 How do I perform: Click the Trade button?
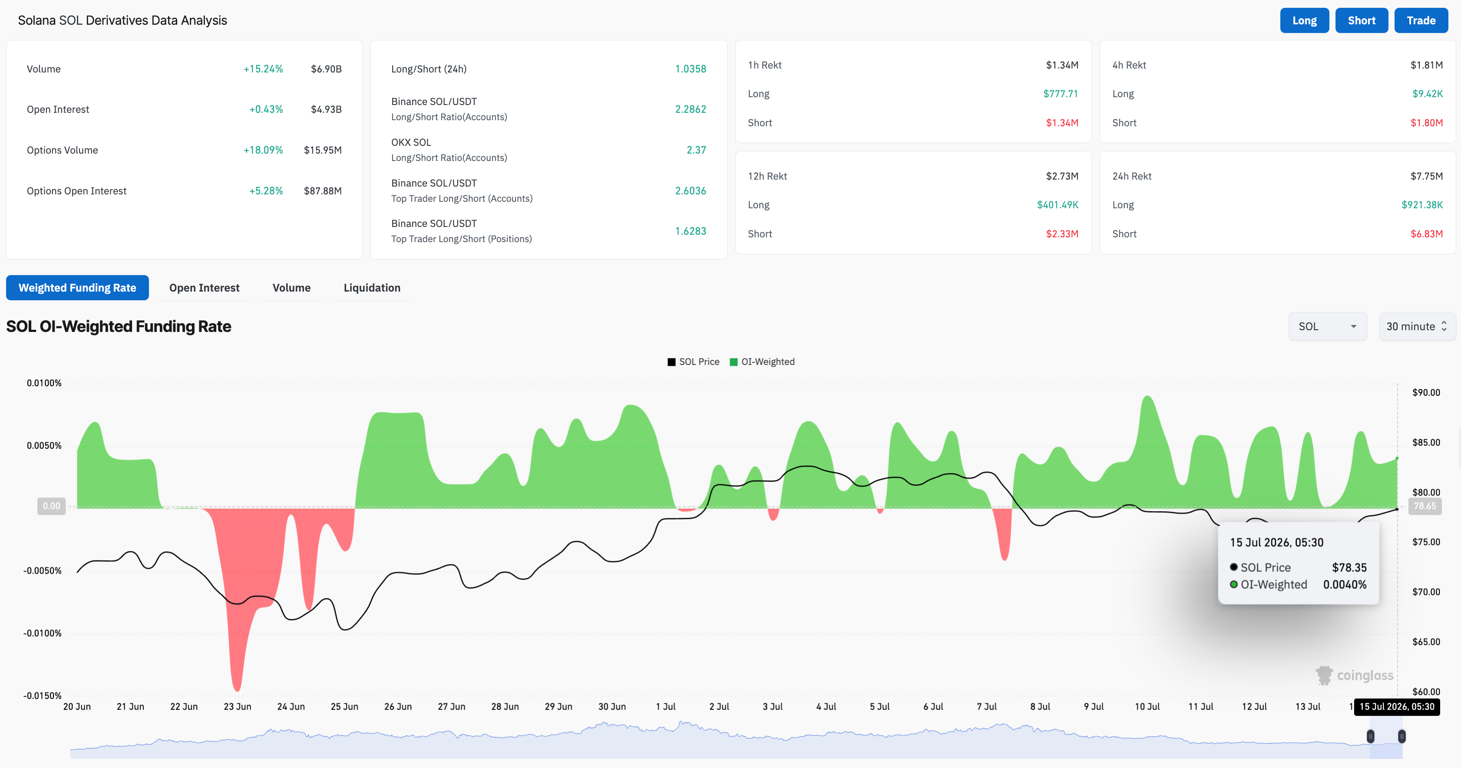[1421, 20]
